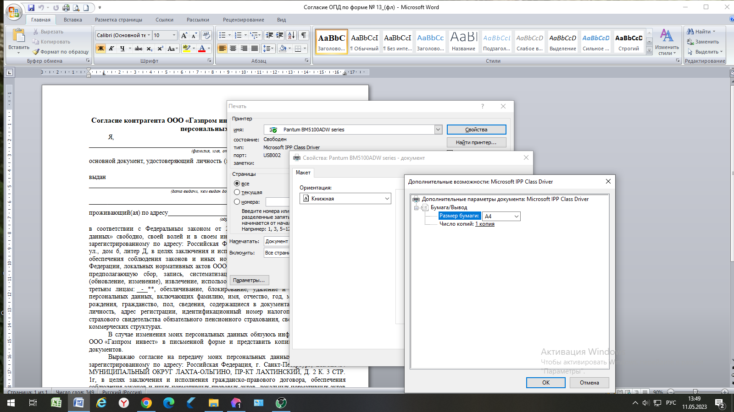Click the Save icon in quick access toolbar
Screen dimensions: 734x412
coord(31,8)
